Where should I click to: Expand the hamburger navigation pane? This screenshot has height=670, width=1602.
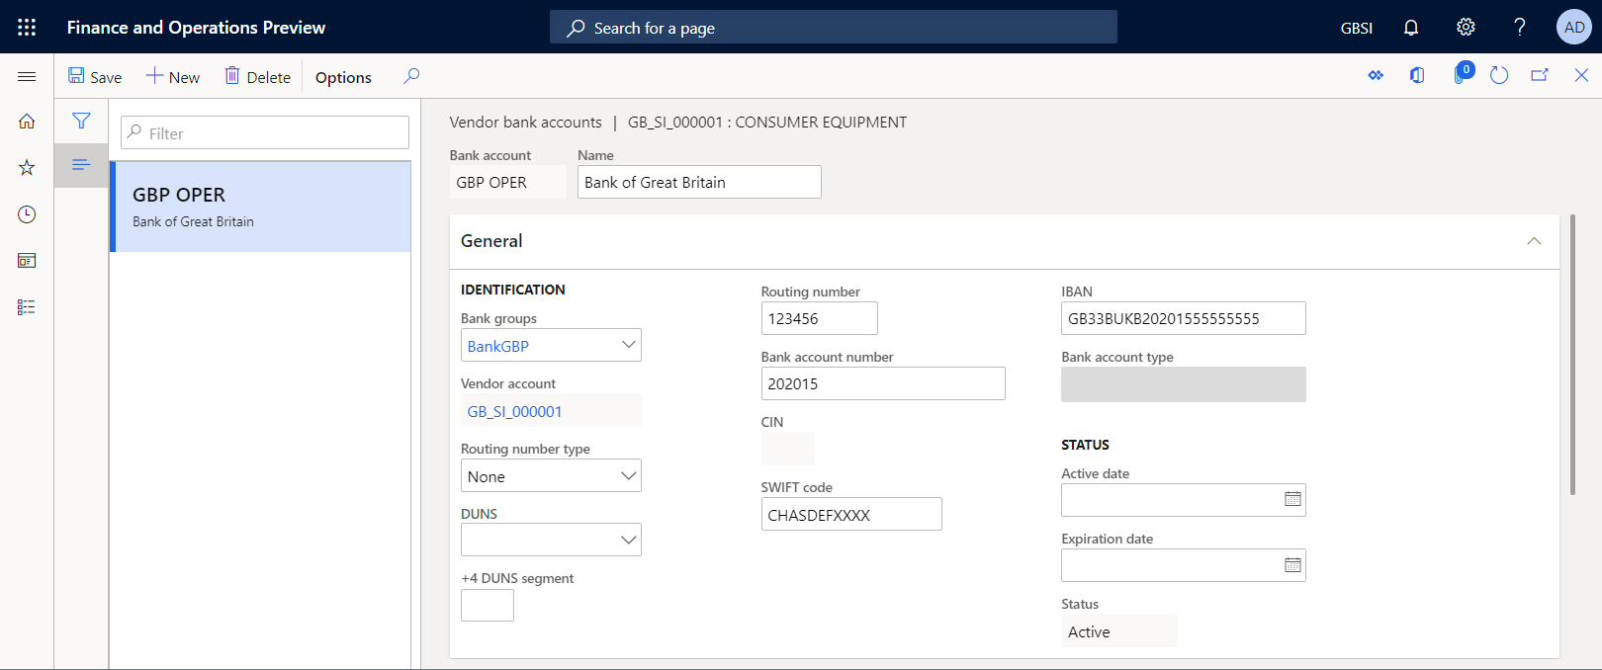pyautogui.click(x=27, y=76)
